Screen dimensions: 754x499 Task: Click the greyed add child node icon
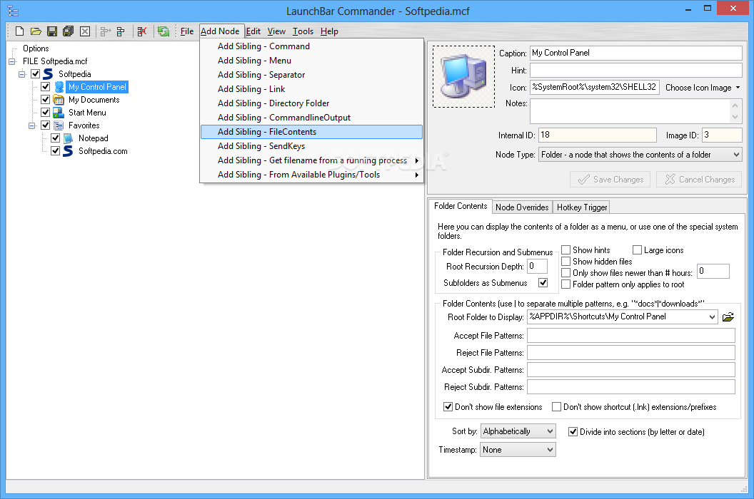105,31
